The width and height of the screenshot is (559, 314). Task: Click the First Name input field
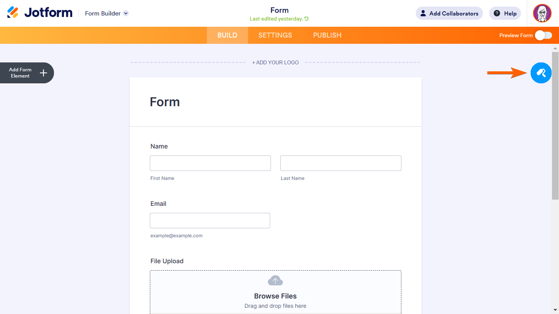click(x=210, y=163)
